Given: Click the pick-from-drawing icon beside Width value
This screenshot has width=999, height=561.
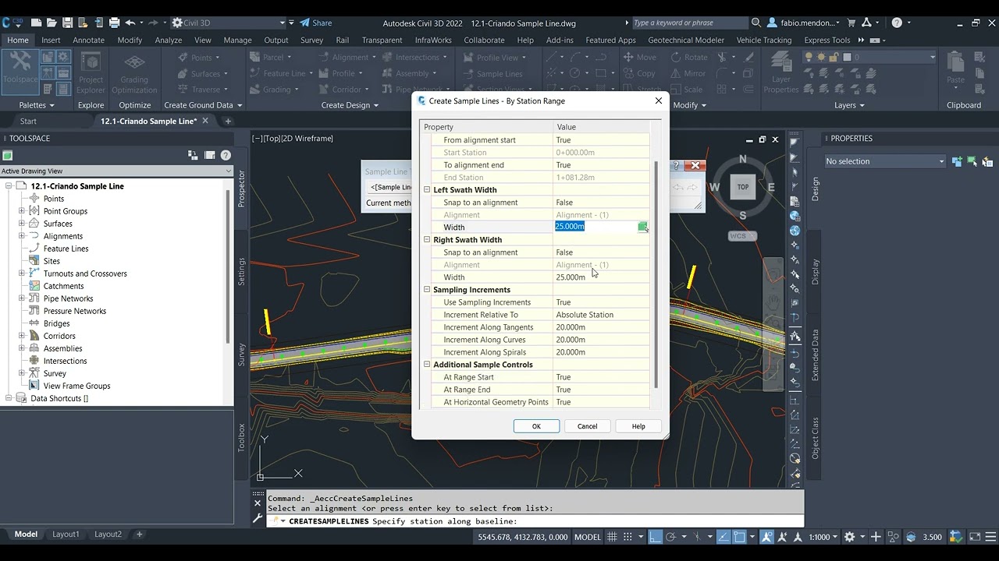Looking at the screenshot, I should [642, 227].
